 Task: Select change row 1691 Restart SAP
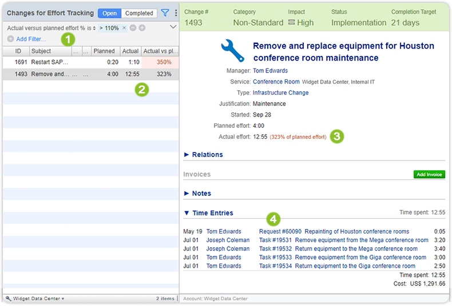coord(91,62)
